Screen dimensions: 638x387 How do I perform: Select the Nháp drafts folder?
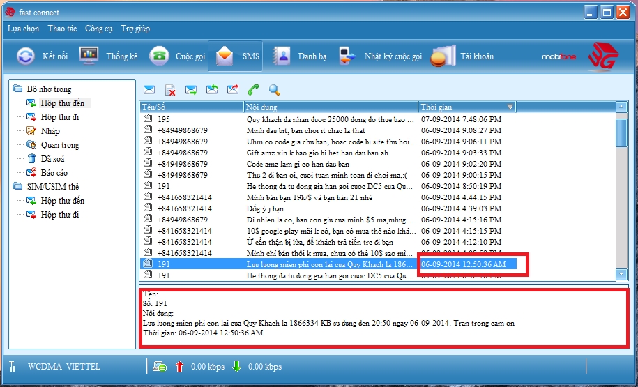pyautogui.click(x=50, y=131)
